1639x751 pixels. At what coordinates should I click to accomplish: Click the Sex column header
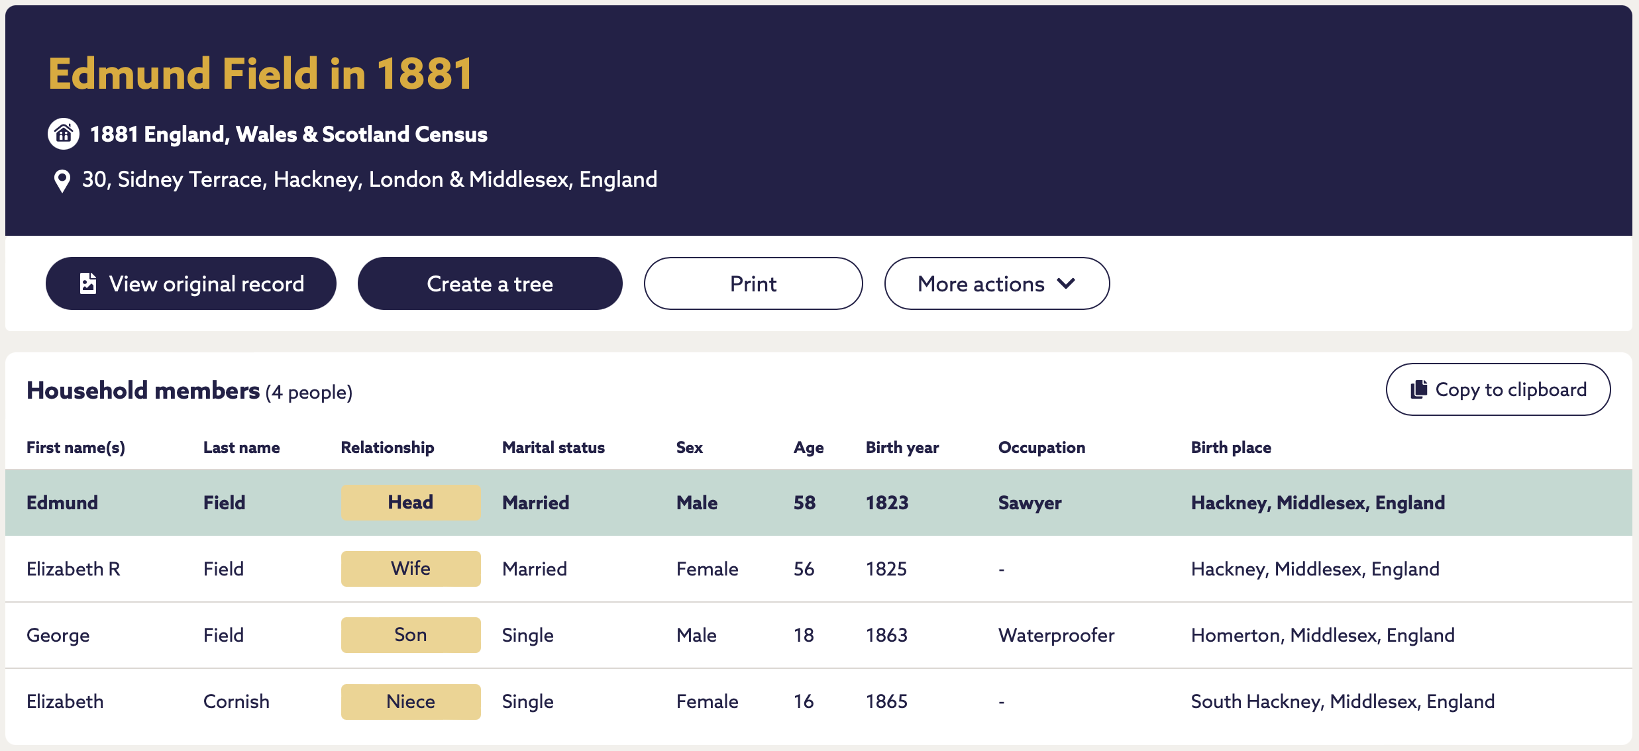click(x=689, y=448)
